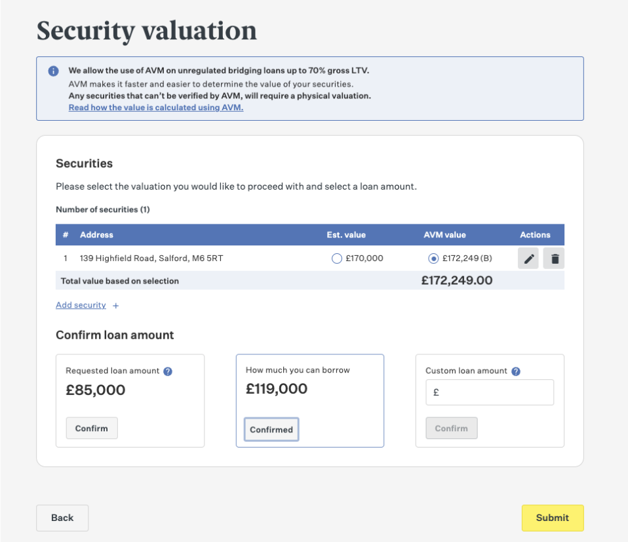This screenshot has width=628, height=542.
Task: Click Confirm under Custom loan amount
Action: (x=452, y=428)
